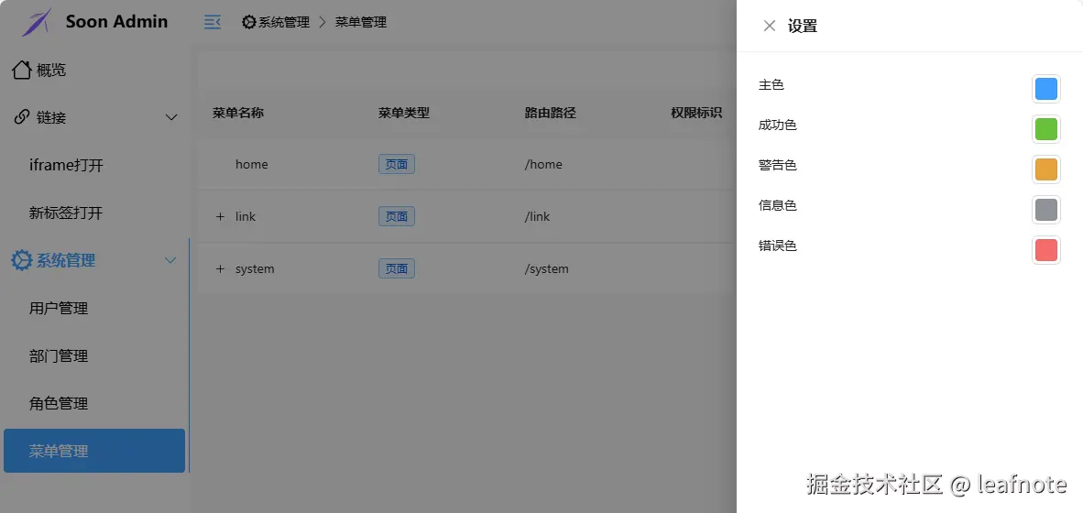Open the 错误色 red color picker
Image resolution: width=1083 pixels, height=513 pixels.
[x=1045, y=249]
